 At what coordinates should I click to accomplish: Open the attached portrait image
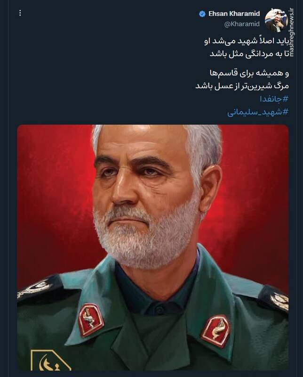pos(153,247)
